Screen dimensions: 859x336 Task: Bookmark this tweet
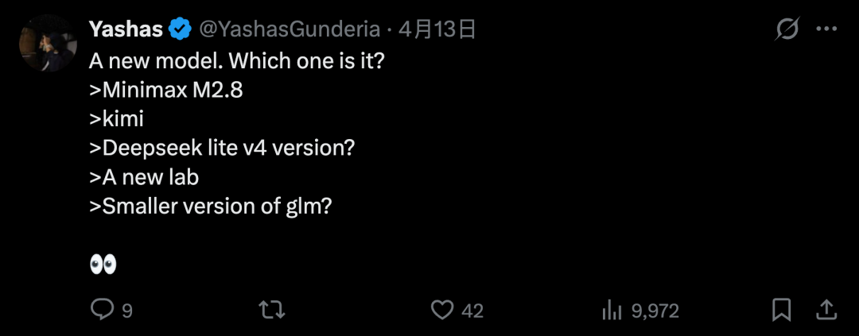[781, 309]
